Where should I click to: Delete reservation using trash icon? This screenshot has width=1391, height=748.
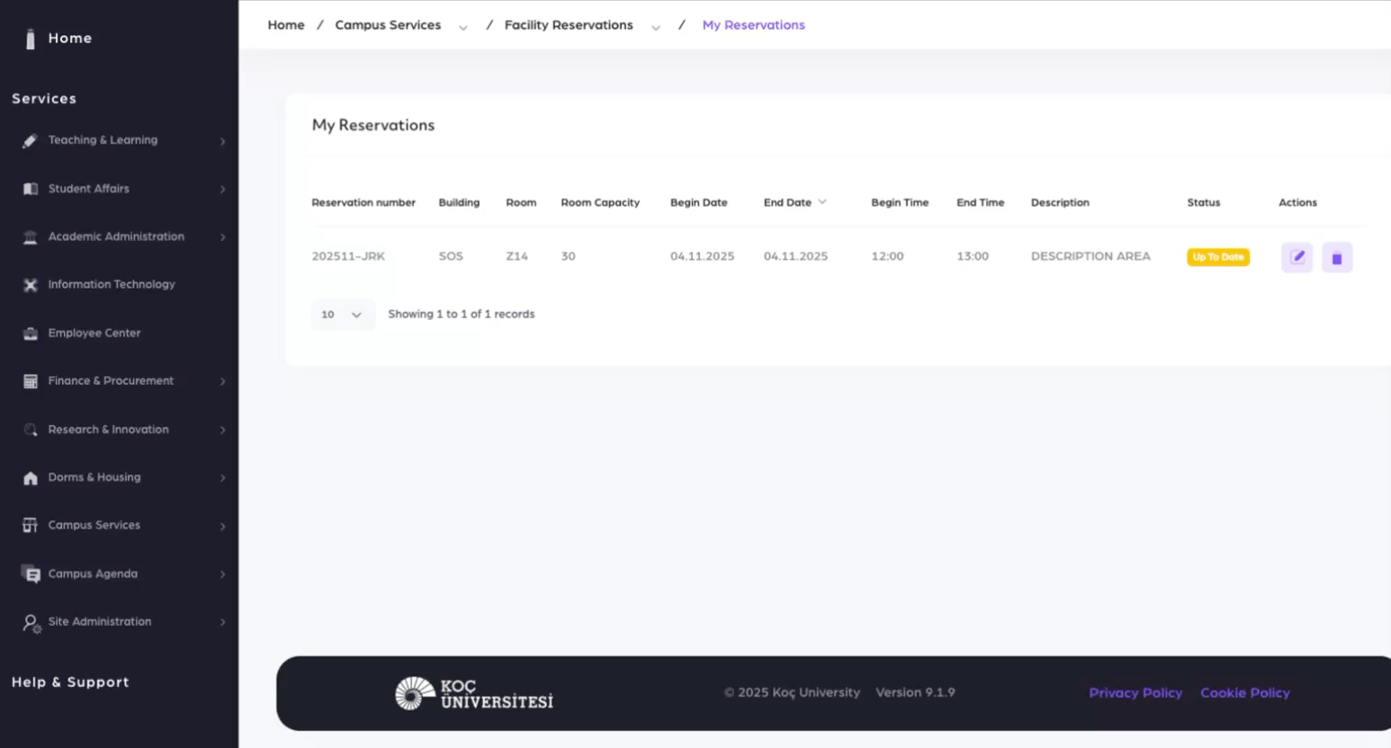tap(1336, 258)
